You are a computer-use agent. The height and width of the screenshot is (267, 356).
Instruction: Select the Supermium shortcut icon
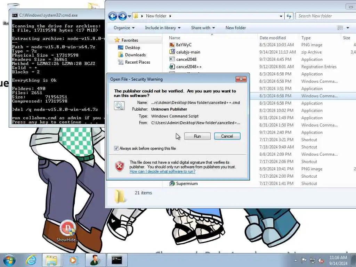pyautogui.click(x=172, y=184)
